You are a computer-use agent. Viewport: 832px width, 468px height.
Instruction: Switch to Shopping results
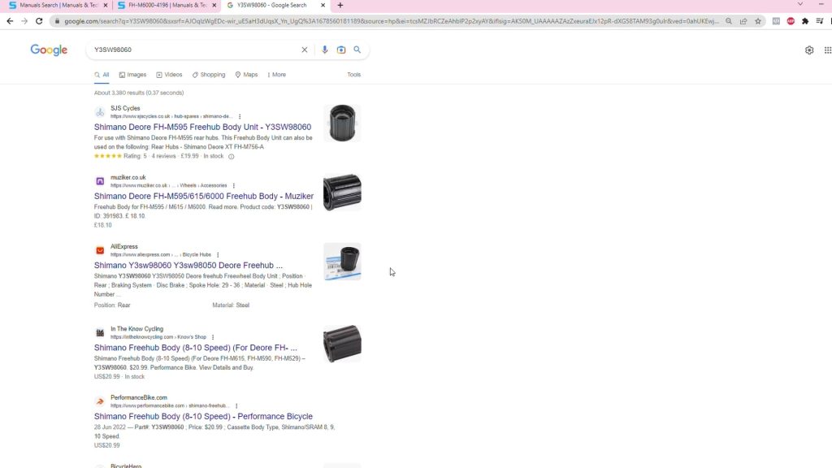(x=209, y=75)
